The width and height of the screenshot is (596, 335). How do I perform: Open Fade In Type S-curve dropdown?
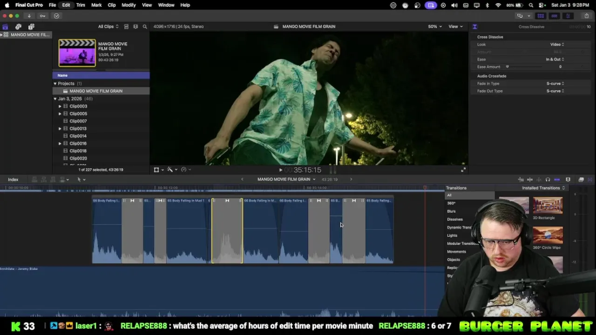tap(555, 84)
